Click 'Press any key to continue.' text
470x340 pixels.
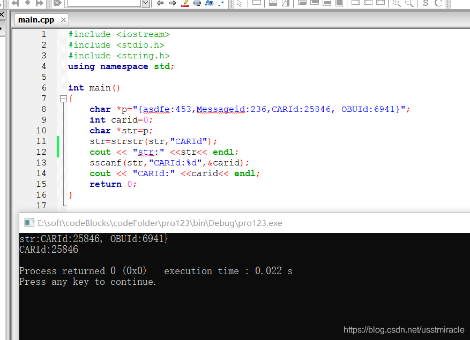[x=87, y=282]
